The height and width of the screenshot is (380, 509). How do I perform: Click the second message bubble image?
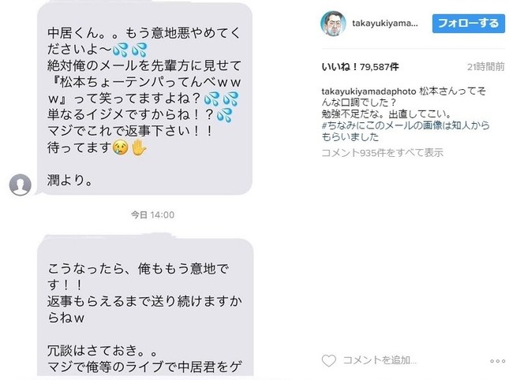coord(145,307)
